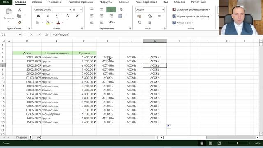The image size is (263, 148).
Task: Click the zoom slider handle
Action: [x=238, y=143]
